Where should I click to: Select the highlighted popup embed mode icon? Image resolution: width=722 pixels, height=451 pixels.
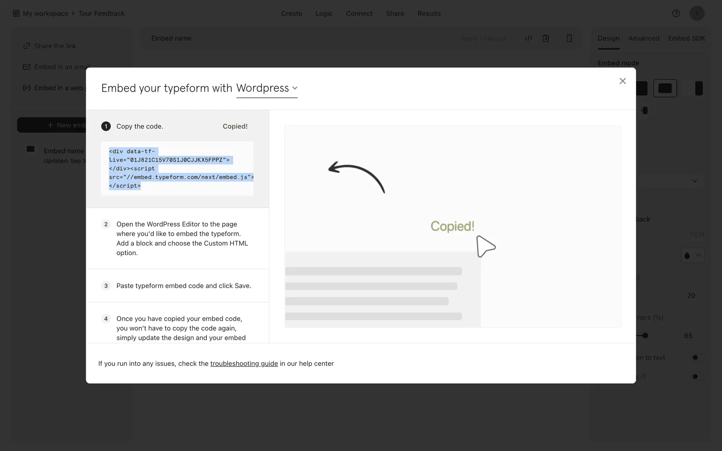665,88
